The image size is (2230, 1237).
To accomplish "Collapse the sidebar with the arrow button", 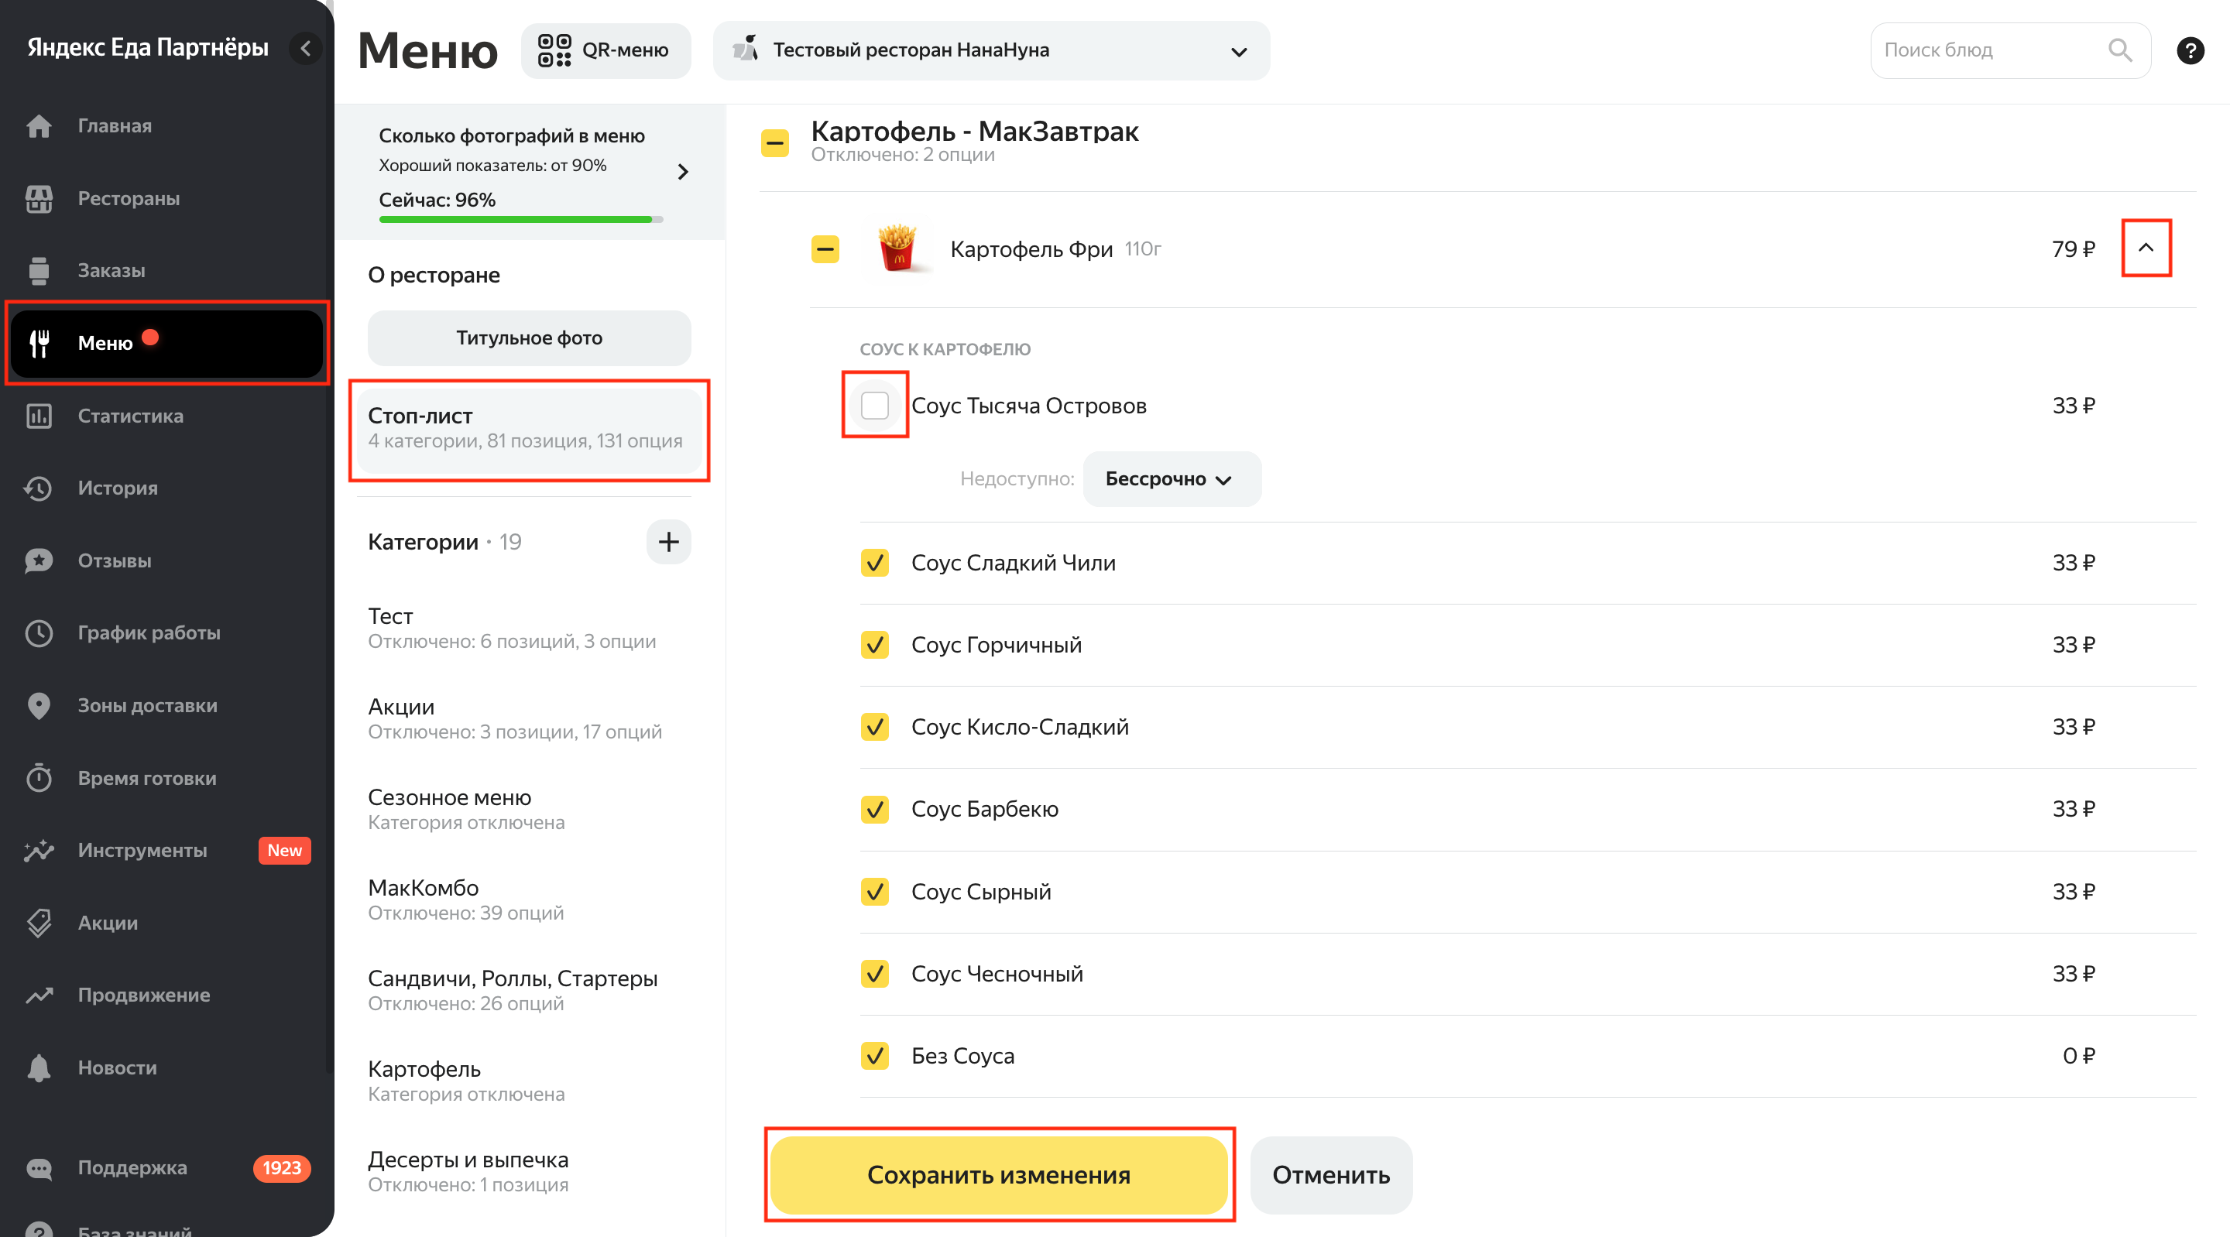I will coord(306,49).
